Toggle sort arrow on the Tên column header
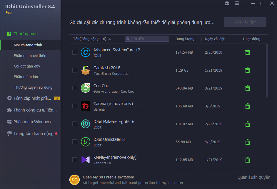277x189 pixels. pyautogui.click(x=110, y=39)
